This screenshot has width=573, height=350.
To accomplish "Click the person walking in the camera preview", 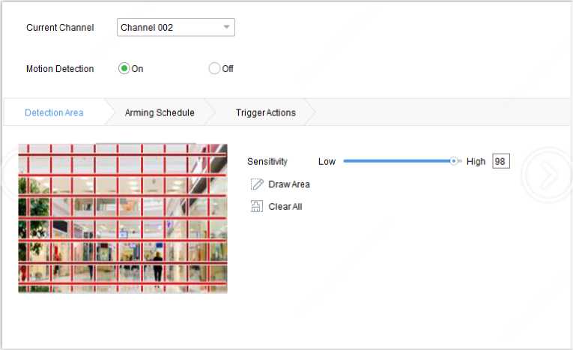I will click(x=157, y=266).
